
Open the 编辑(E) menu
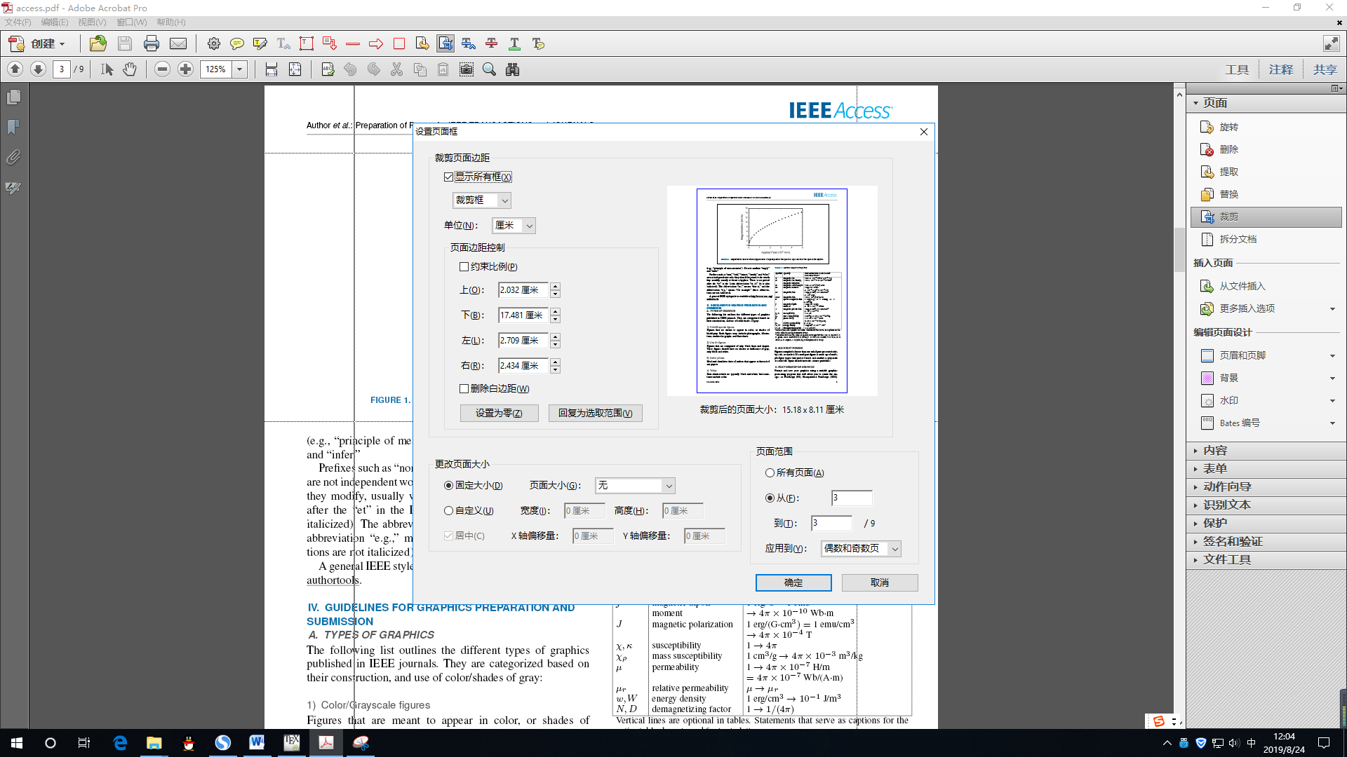click(x=56, y=22)
